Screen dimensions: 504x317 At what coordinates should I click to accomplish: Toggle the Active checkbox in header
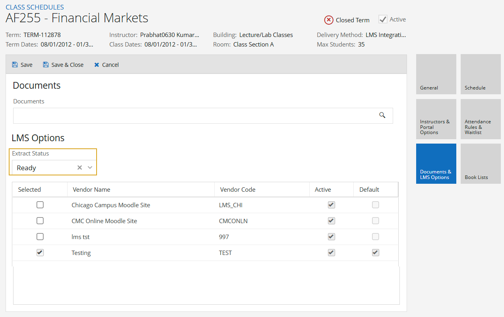(383, 19)
